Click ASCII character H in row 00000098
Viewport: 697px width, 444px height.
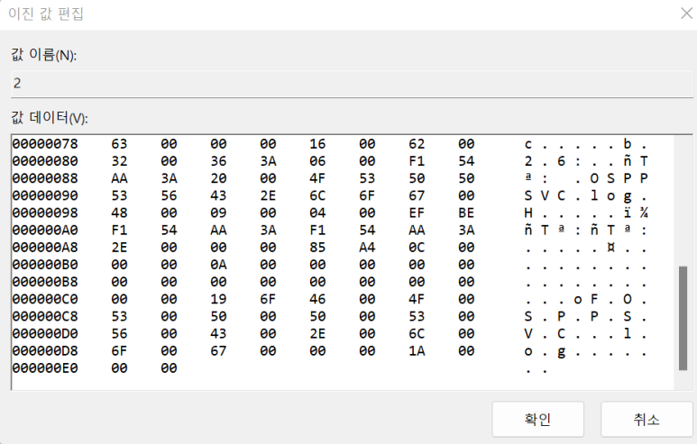click(528, 213)
